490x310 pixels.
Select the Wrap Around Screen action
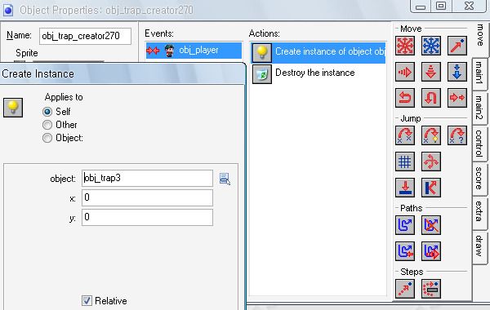431,162
